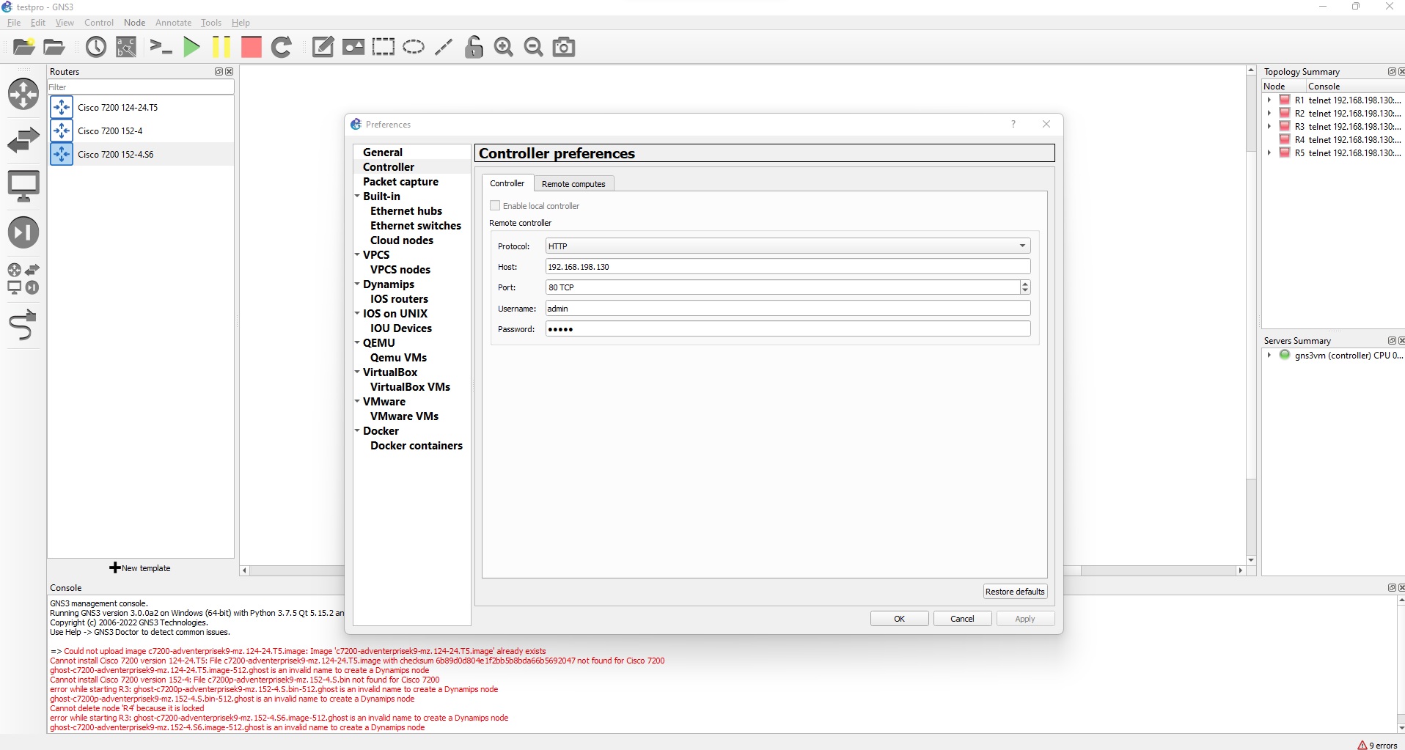The height and width of the screenshot is (750, 1405).
Task: Click the routers Filter field
Action: click(141, 87)
